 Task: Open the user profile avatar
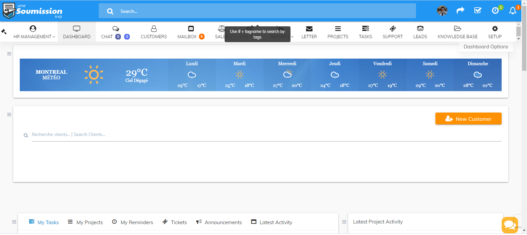pyautogui.click(x=442, y=11)
